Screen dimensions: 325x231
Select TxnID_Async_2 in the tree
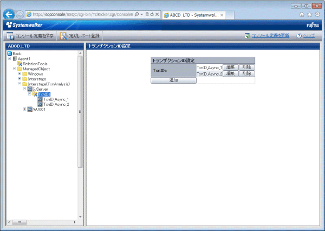[56, 104]
